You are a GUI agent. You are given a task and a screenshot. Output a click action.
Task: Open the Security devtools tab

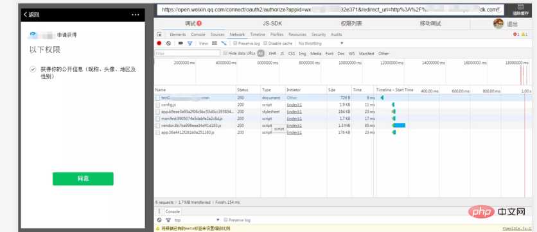tap(319, 35)
